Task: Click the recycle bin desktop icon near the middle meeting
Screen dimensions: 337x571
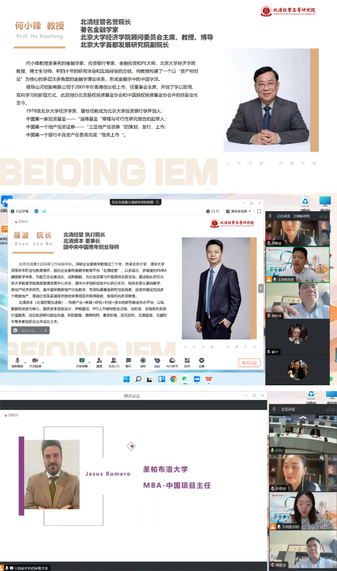Action: click(306, 202)
